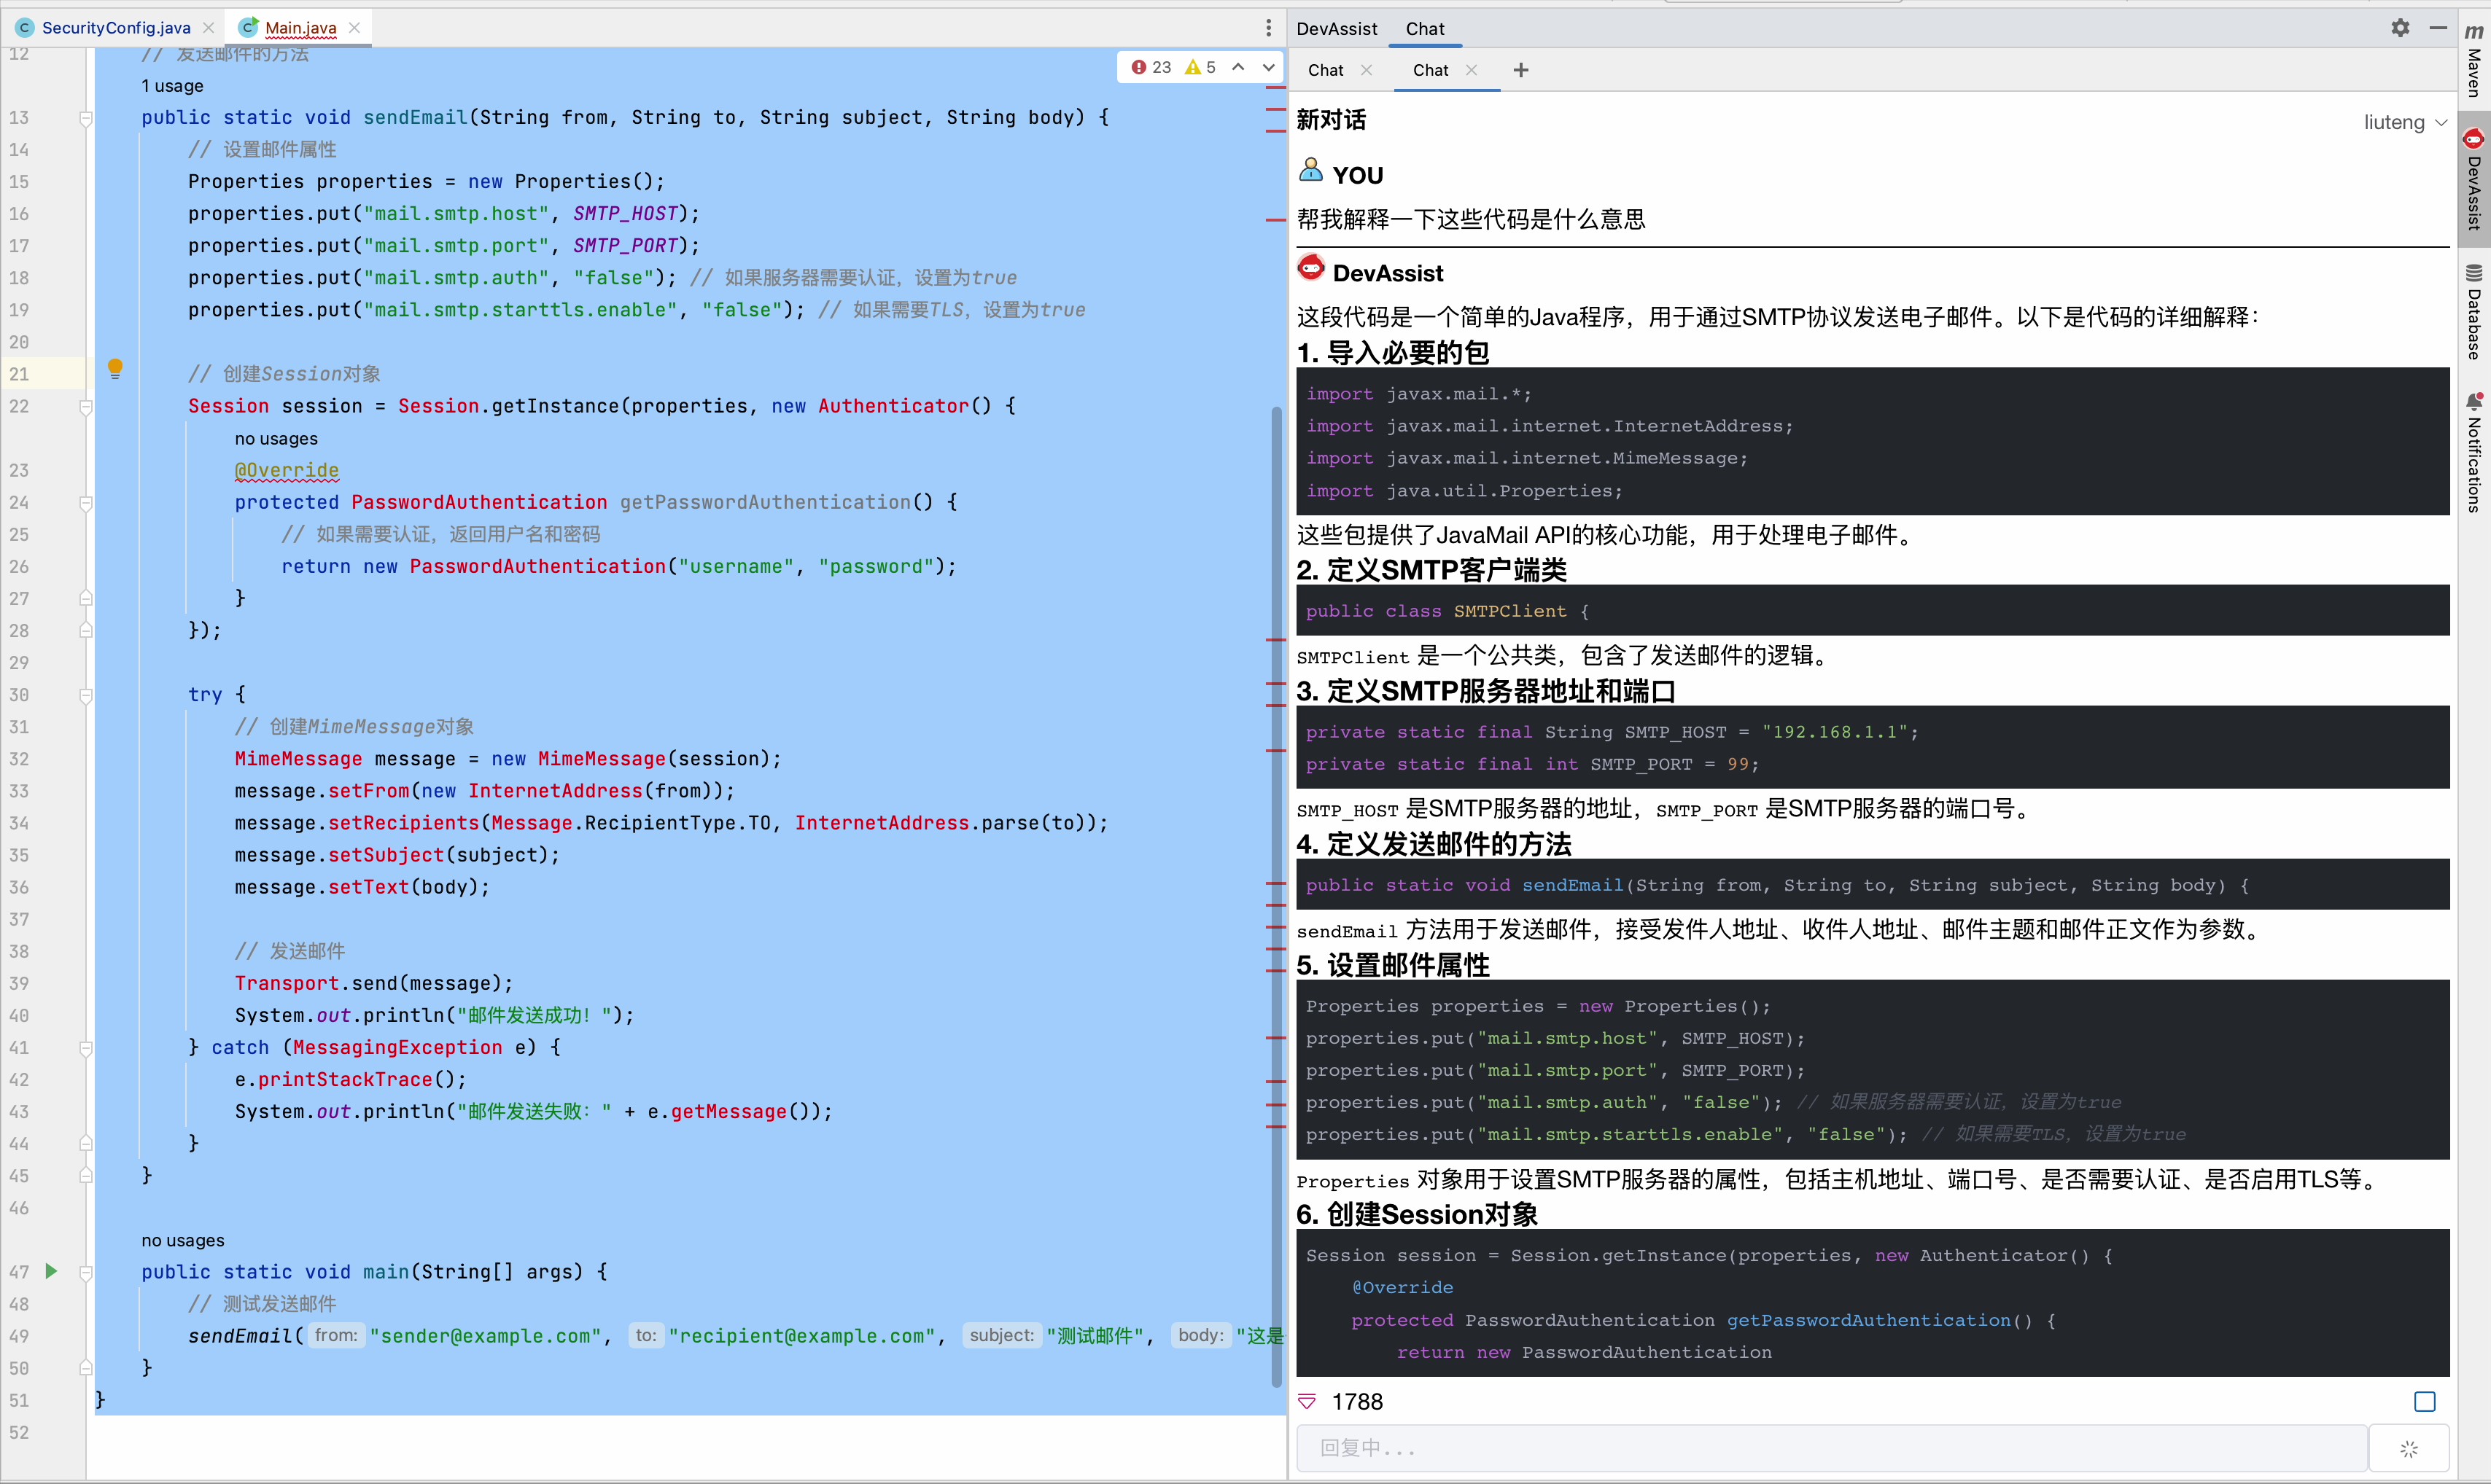
Task: Collapse sendEmail method fold on line 13
Action: coord(86,118)
